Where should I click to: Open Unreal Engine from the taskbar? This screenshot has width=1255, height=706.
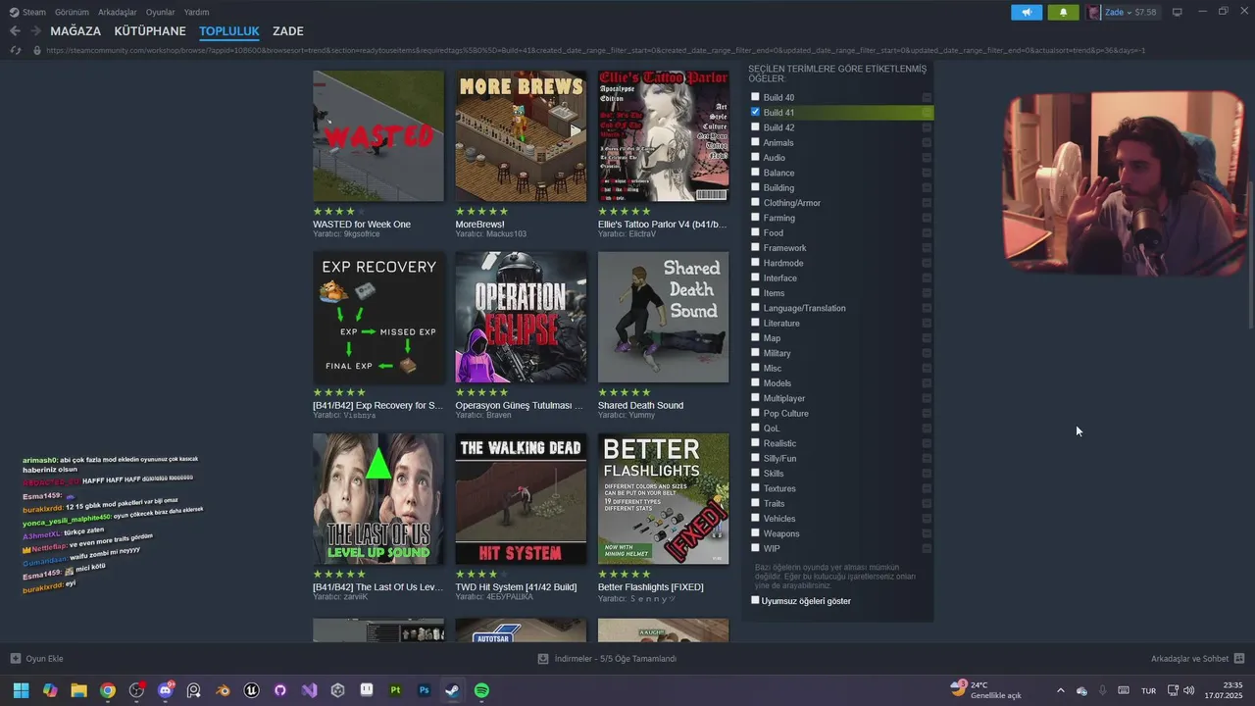click(x=252, y=690)
